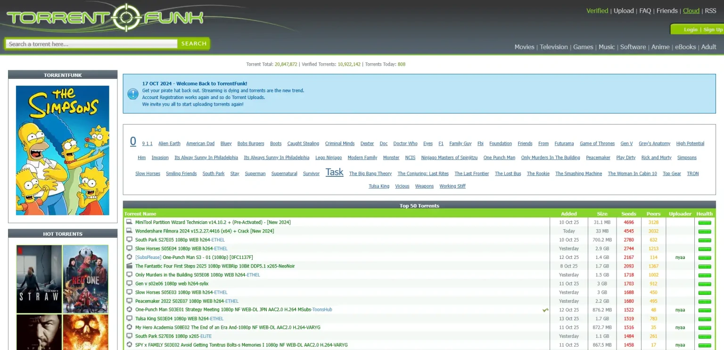This screenshot has width=724, height=350.
Task: Open the Software category
Action: pos(633,47)
